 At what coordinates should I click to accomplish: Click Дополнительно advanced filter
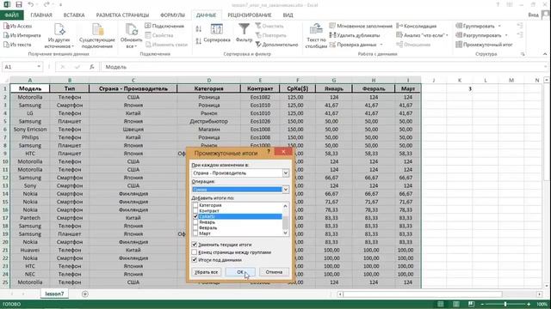coord(276,45)
